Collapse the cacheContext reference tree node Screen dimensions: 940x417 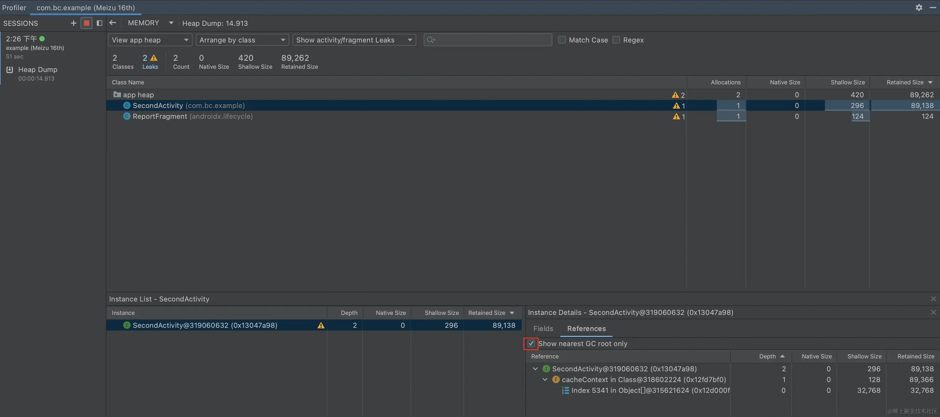coord(545,379)
